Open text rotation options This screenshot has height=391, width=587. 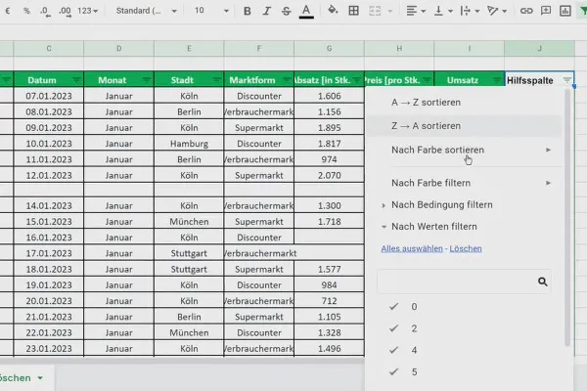pyautogui.click(x=496, y=11)
